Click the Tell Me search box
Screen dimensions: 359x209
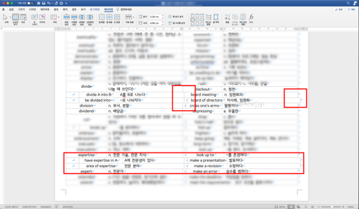point(124,9)
